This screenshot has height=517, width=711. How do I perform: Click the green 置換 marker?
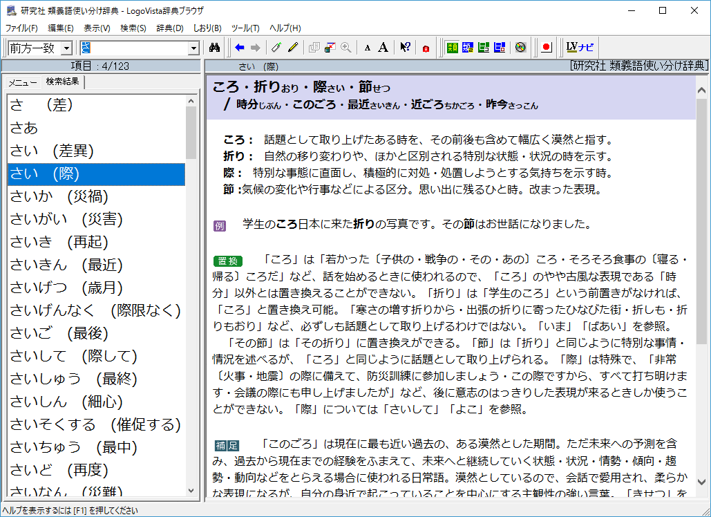point(227,261)
